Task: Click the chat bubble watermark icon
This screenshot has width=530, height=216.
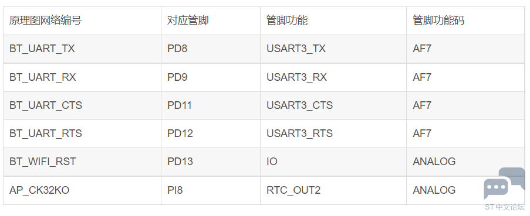Action: 504,184
